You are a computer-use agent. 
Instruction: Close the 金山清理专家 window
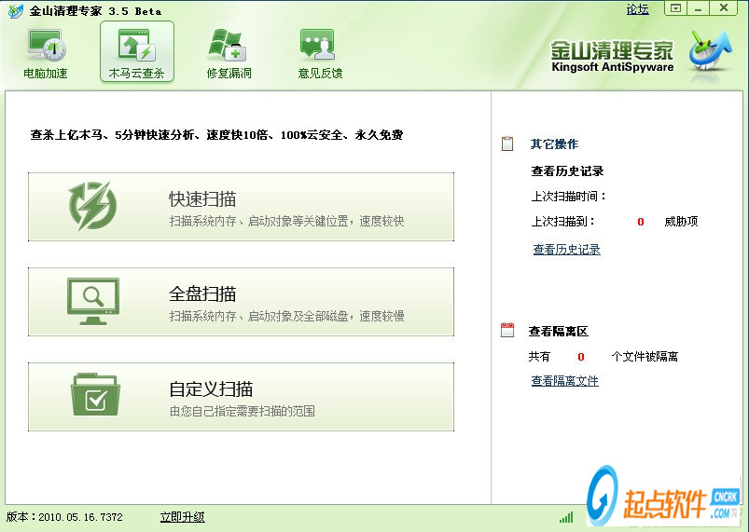point(724,8)
